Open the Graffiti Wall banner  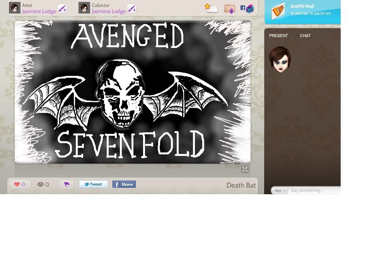pyautogui.click(x=302, y=12)
